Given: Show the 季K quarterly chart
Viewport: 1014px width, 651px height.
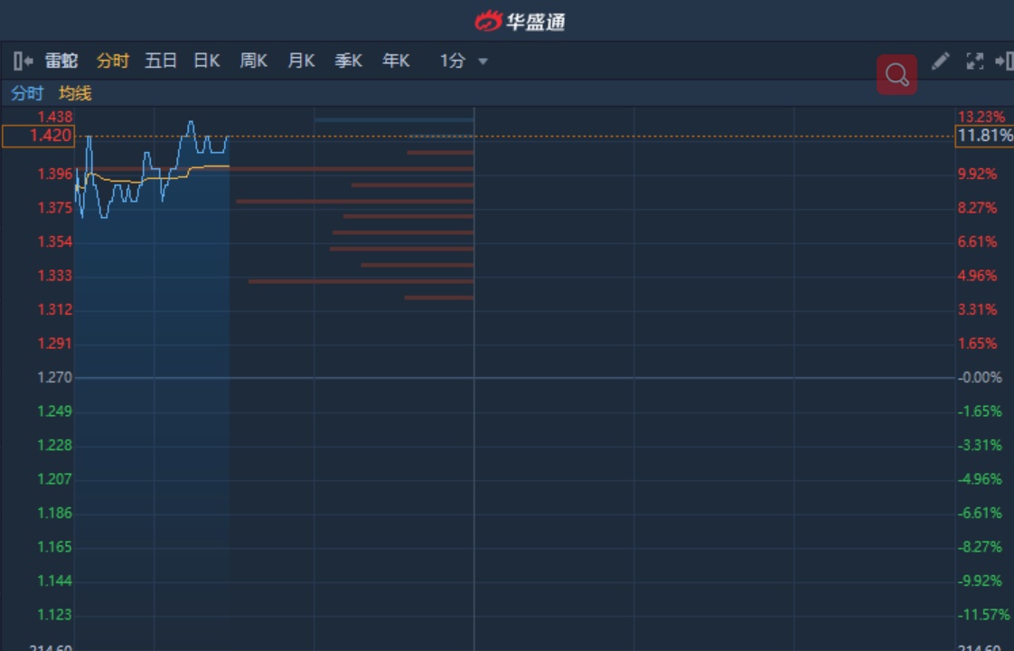Looking at the screenshot, I should [x=348, y=61].
